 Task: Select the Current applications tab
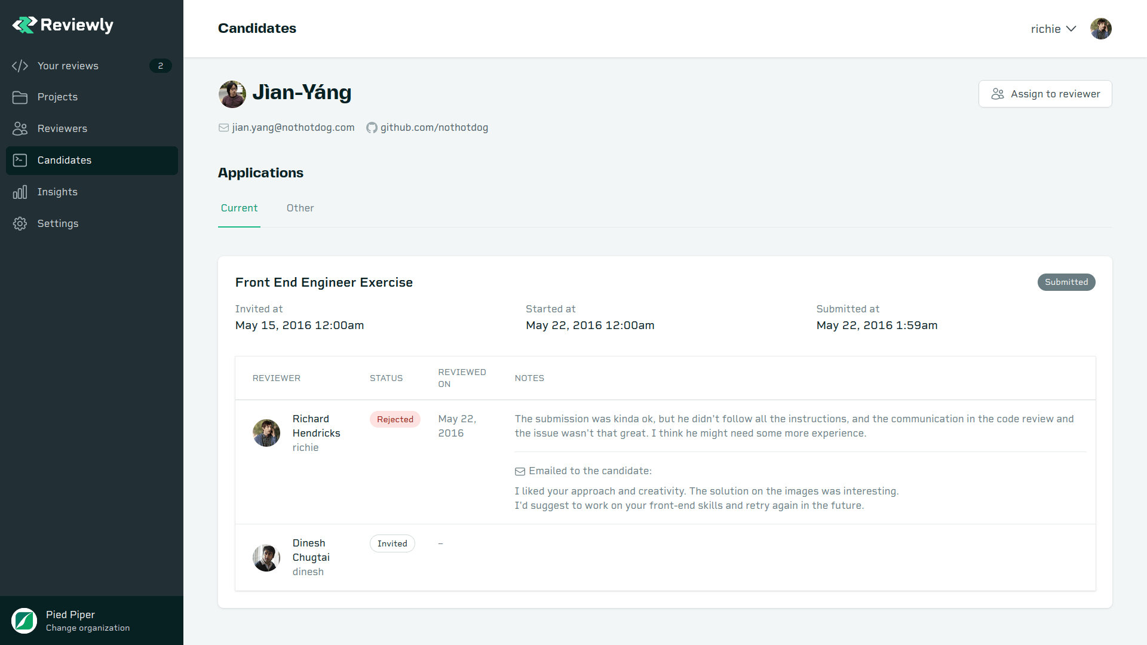coord(239,208)
